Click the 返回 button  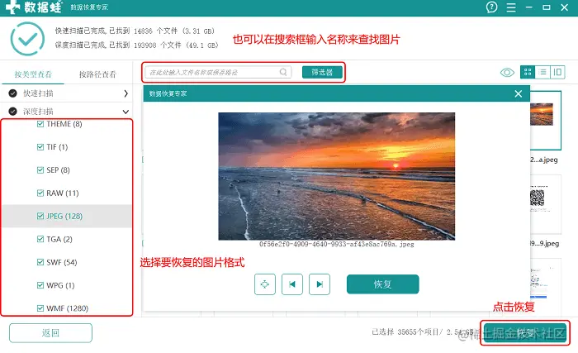pos(50,333)
